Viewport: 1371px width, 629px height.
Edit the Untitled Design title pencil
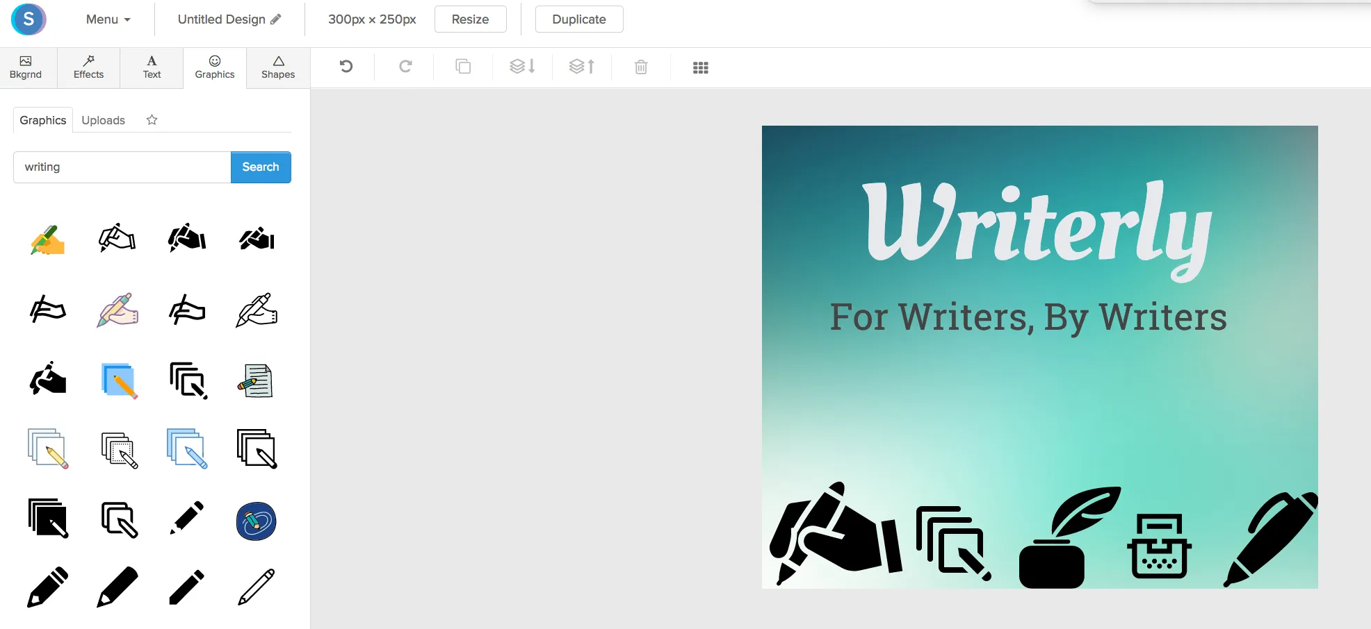tap(276, 19)
